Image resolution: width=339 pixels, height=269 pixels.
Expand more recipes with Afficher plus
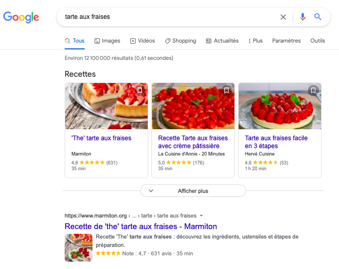(193, 191)
